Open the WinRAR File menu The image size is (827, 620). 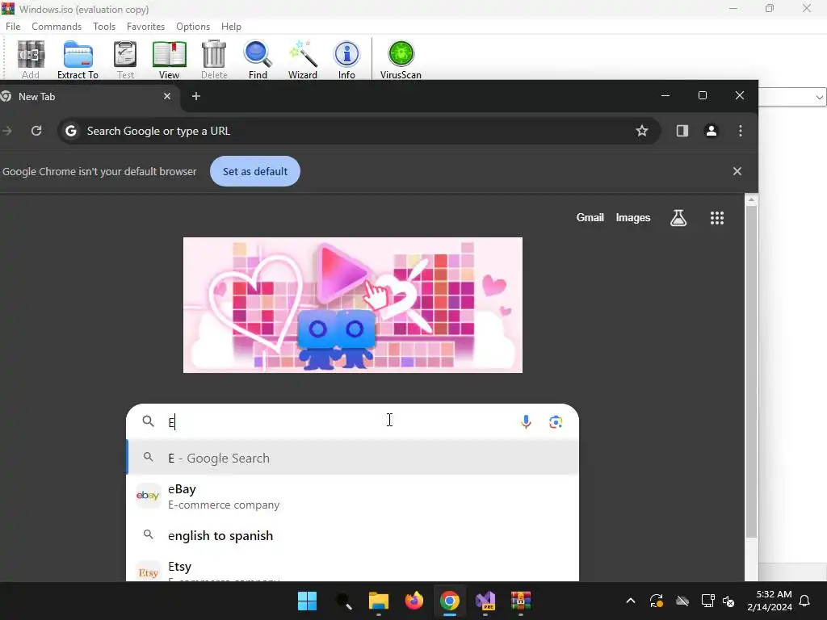13,27
